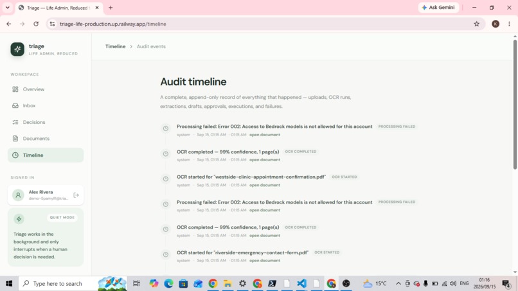Viewport: 518px width, 291px height.
Task: Click the browser forward arrow
Action: tap(22, 24)
